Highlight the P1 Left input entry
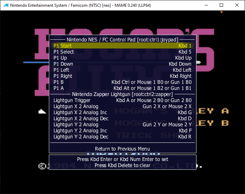The image size is (245, 194). click(122, 70)
